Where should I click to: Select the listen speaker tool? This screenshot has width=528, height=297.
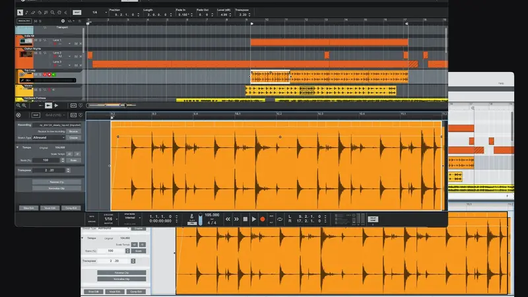65,13
